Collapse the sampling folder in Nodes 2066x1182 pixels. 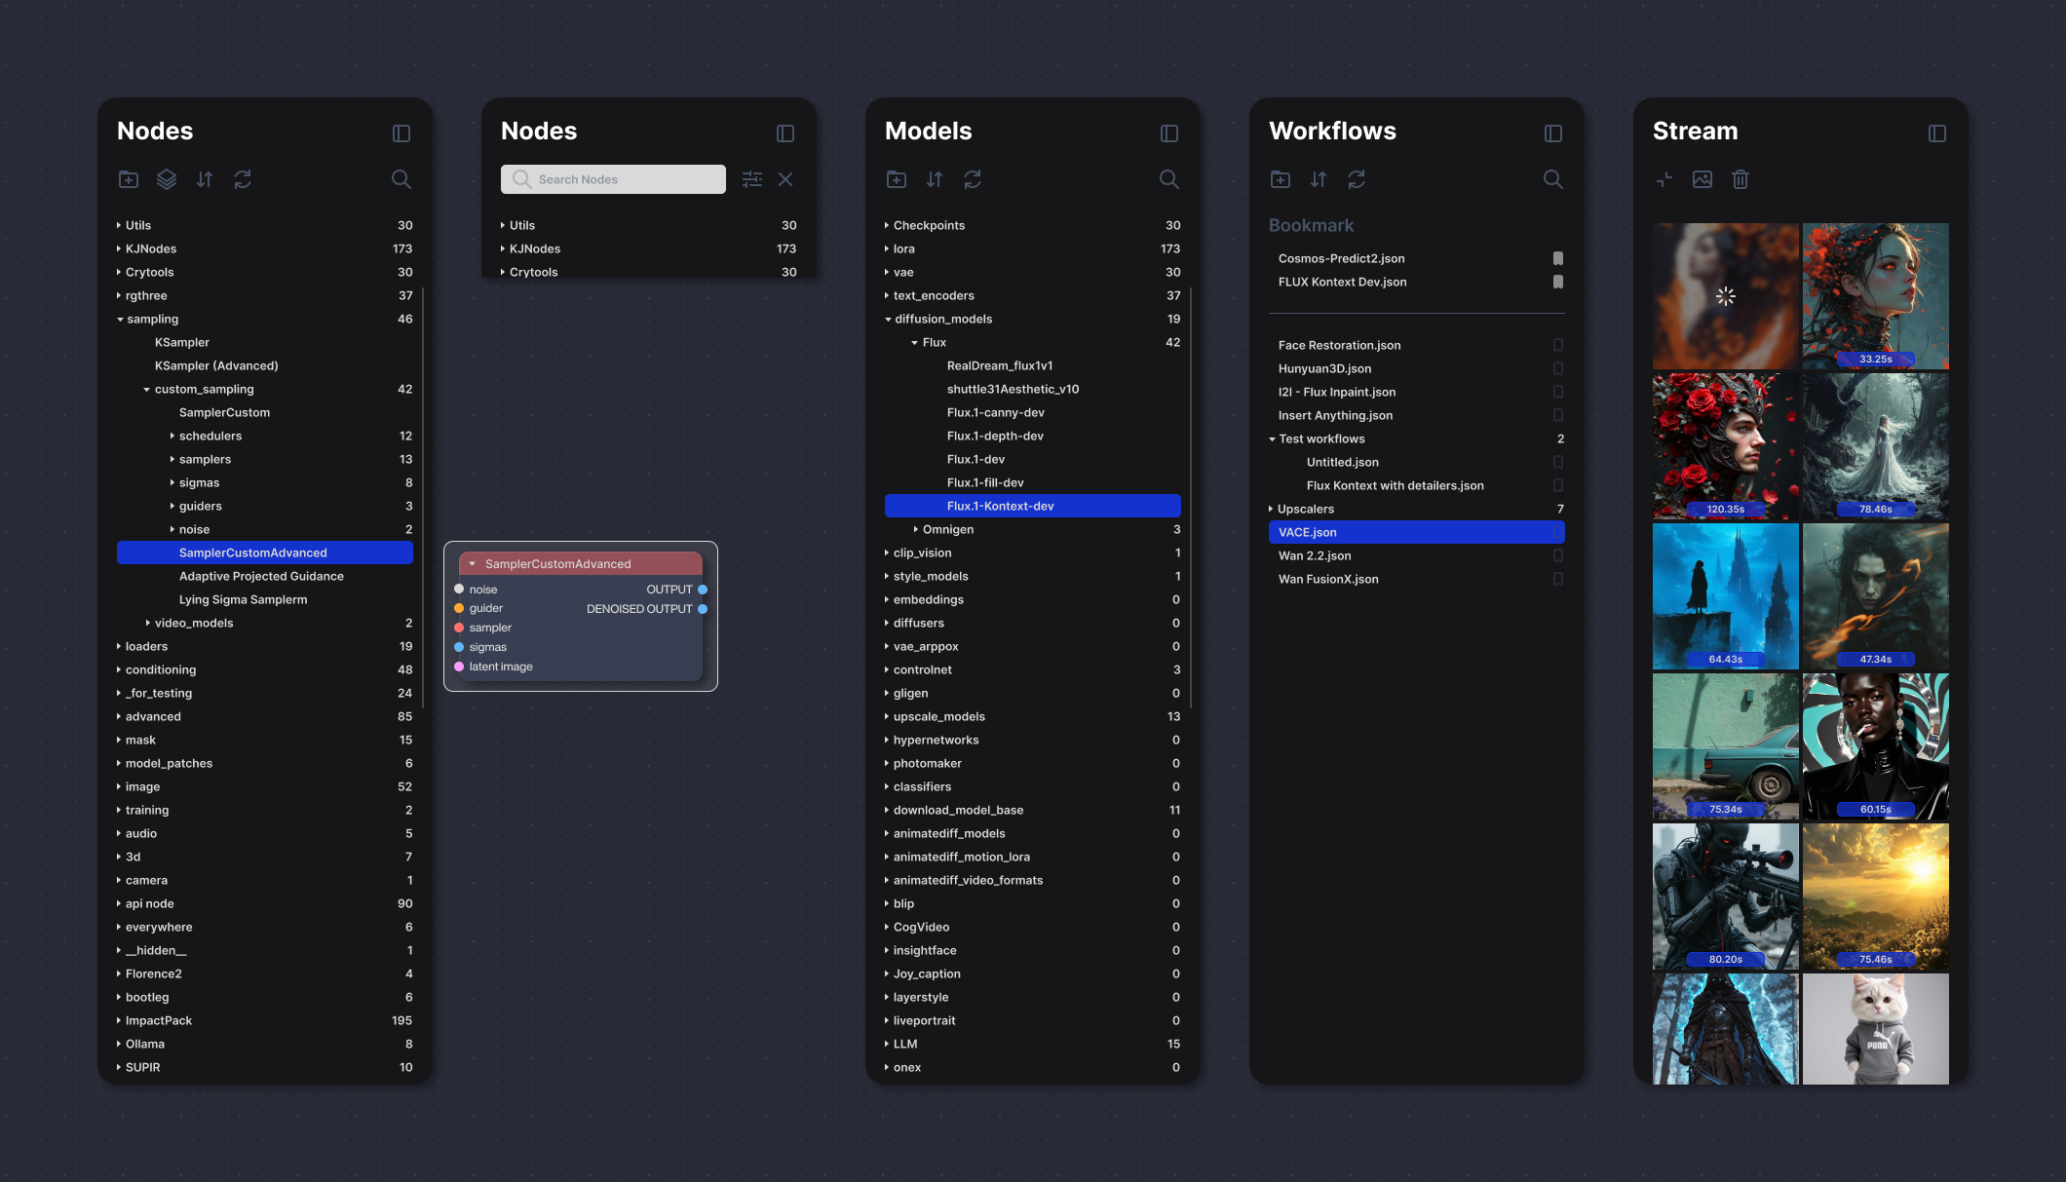point(121,320)
